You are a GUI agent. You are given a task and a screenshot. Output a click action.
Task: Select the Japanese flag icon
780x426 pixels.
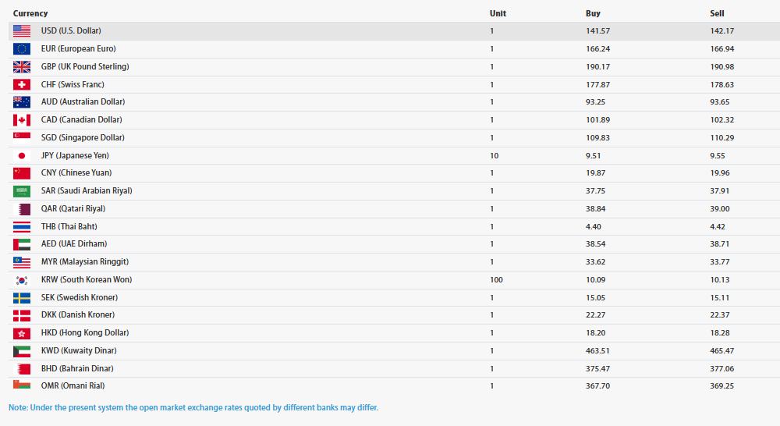coord(22,156)
